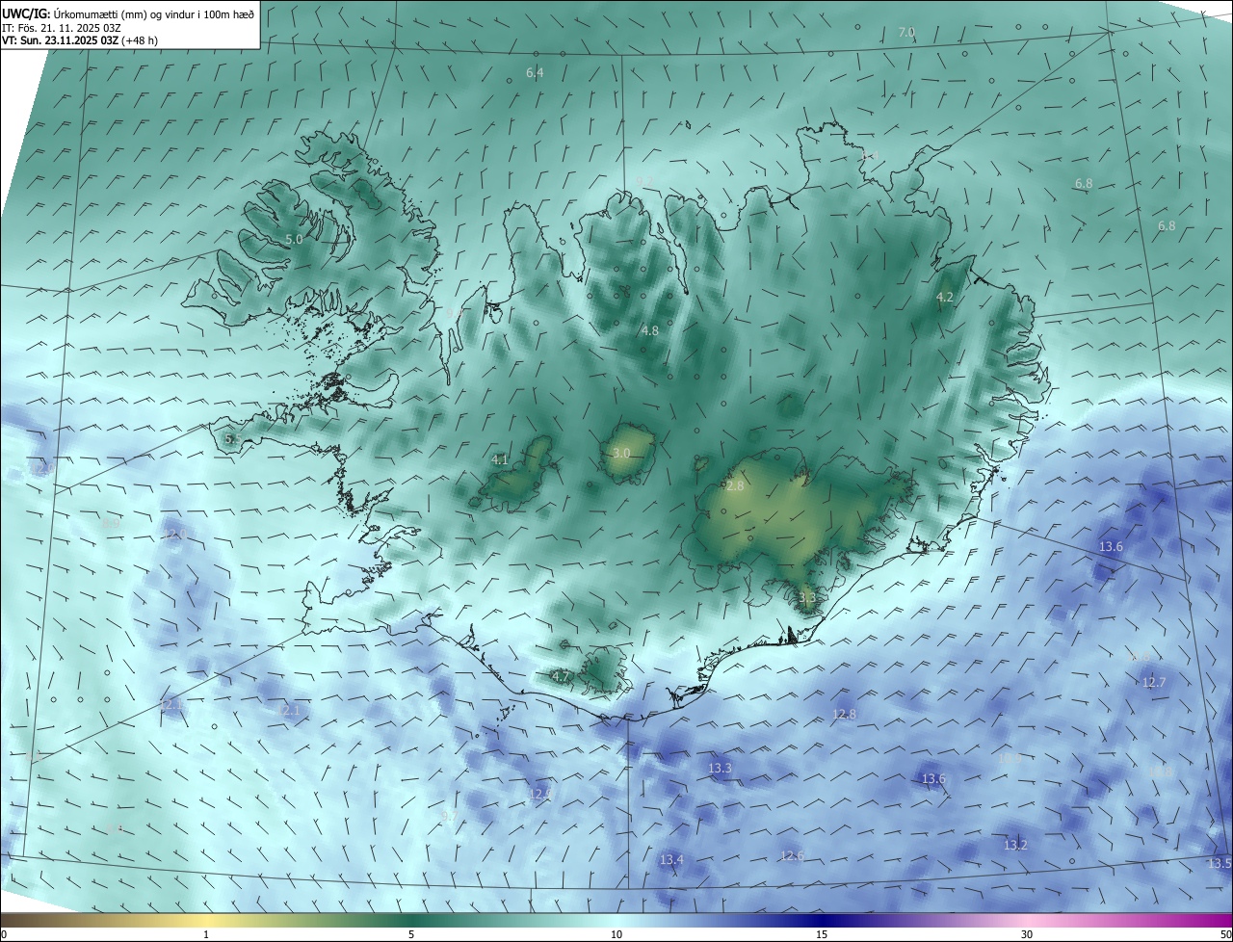Image resolution: width=1233 pixels, height=942 pixels.
Task: Click the colour scale tick label 1
Action: 206,934
